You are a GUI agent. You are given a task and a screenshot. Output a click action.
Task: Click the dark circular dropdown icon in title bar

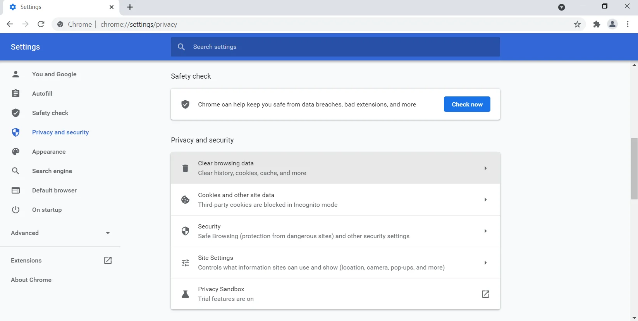click(x=561, y=7)
